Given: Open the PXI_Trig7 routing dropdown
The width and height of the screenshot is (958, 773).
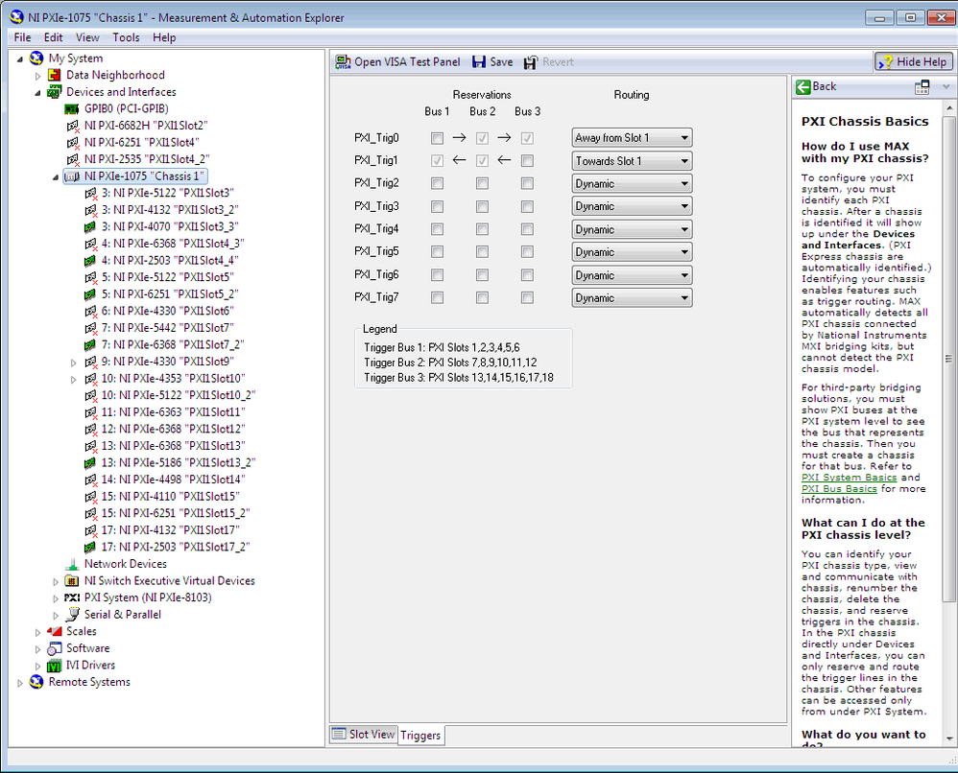Looking at the screenshot, I should [632, 298].
